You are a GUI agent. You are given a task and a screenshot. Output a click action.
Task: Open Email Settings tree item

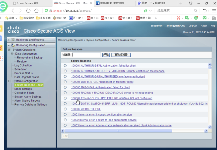[23, 89]
